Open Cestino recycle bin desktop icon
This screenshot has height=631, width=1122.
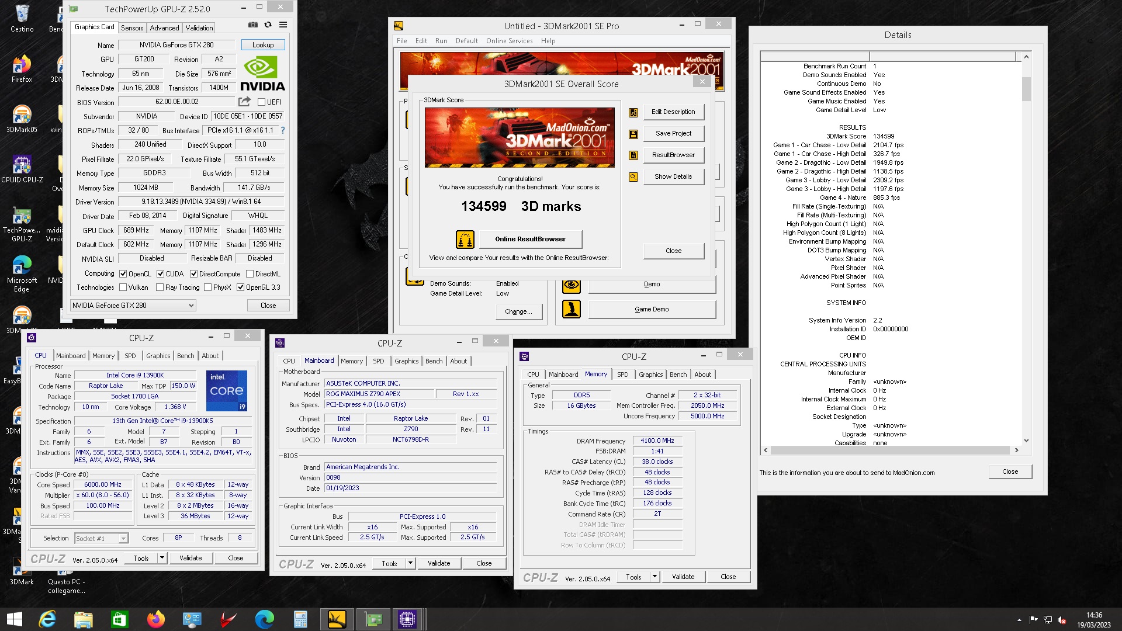tap(22, 19)
